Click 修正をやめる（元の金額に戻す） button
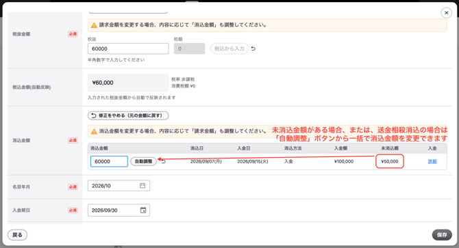This screenshot has height=248, width=459. pyautogui.click(x=128, y=115)
